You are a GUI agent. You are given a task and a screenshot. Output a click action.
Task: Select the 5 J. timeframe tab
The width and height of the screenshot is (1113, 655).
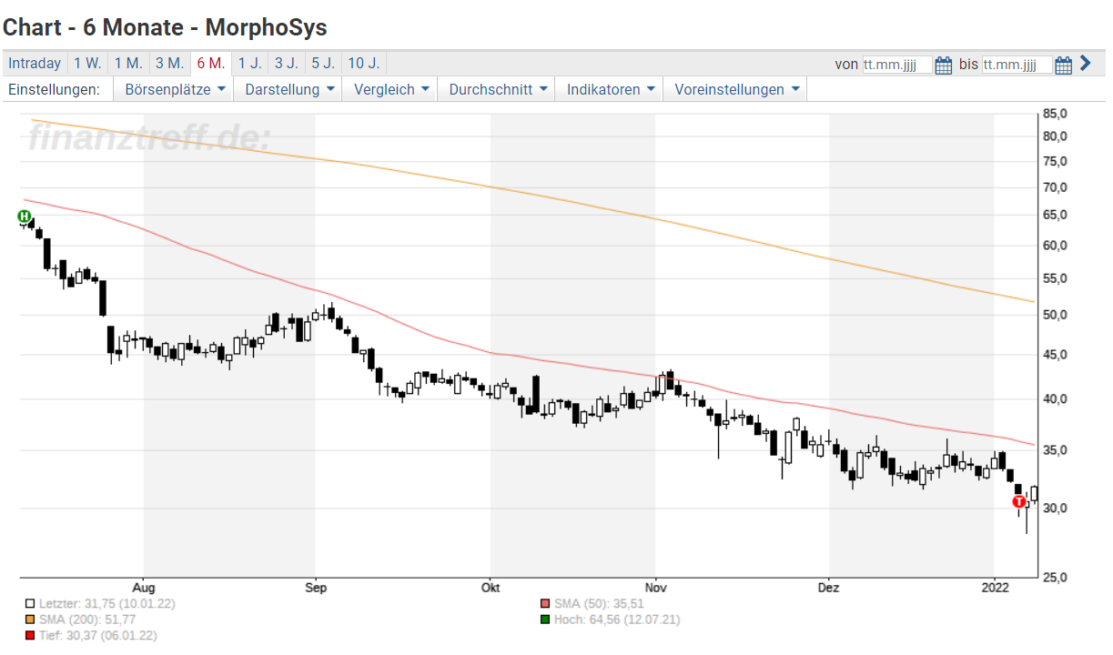(x=322, y=64)
